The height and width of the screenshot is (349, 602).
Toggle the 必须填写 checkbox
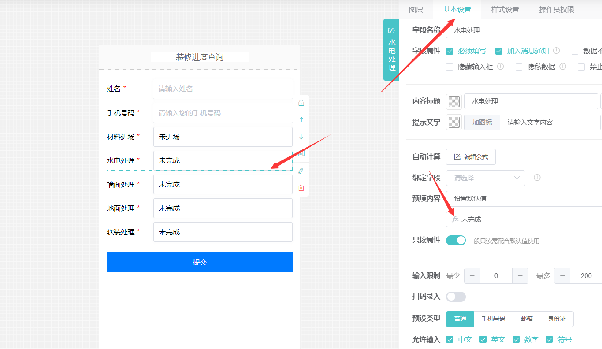pos(450,51)
